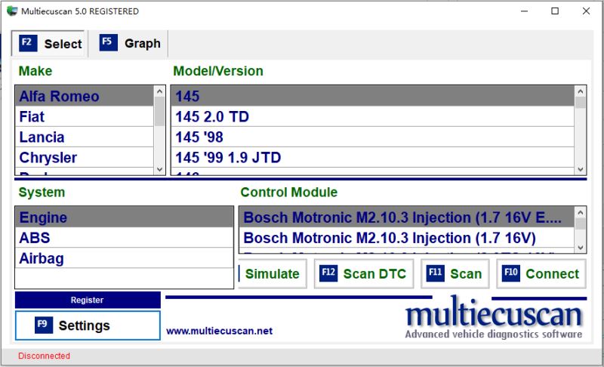Click the F10 icon on Connect
The width and height of the screenshot is (604, 367).
[511, 273]
